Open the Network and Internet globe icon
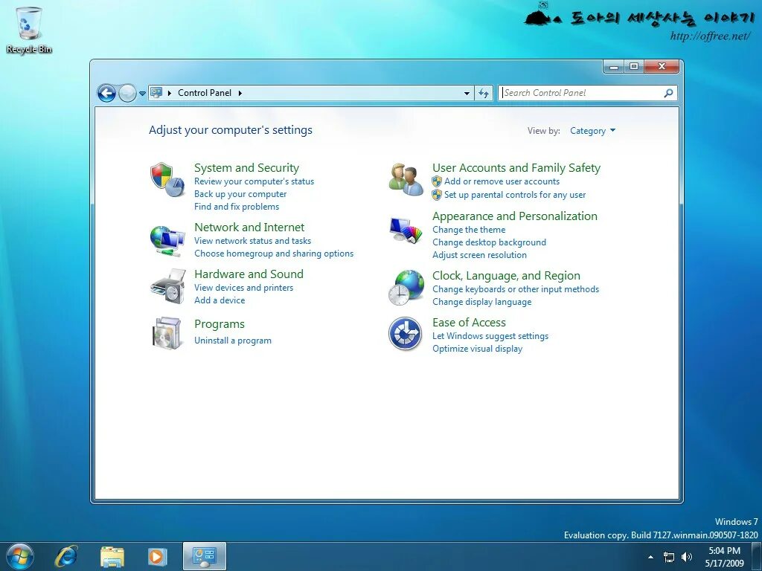762x571 pixels. point(167,240)
